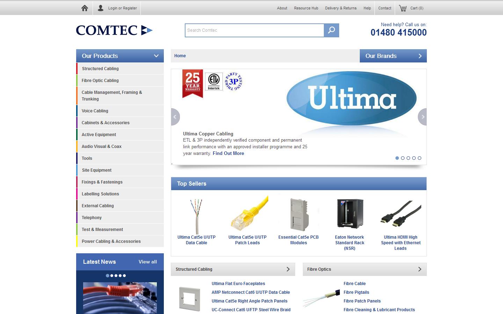The image size is (503, 314).
Task: Select the fourth banner slide indicator dot
Action: (414, 158)
